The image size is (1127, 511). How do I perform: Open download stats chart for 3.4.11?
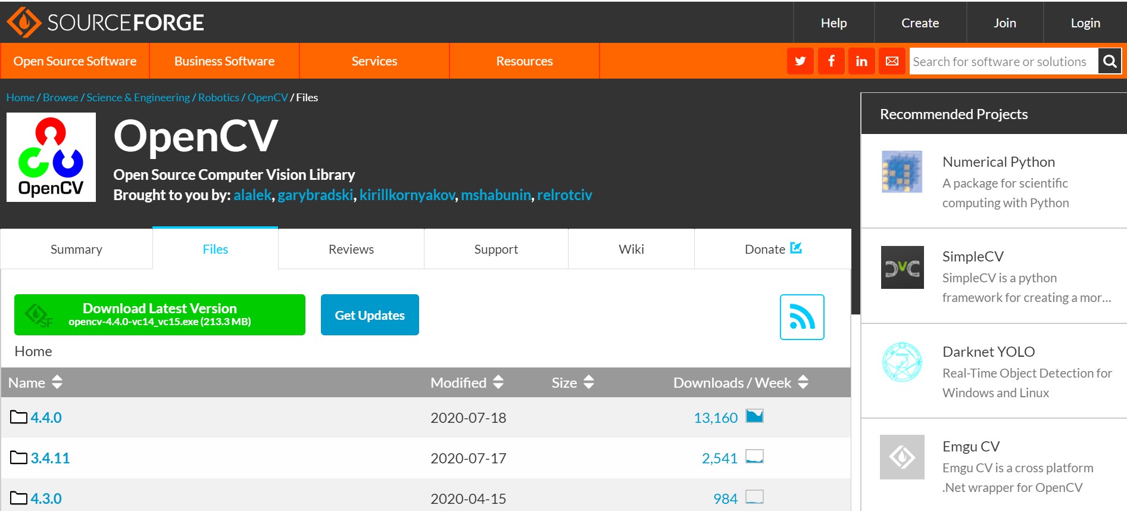(754, 456)
